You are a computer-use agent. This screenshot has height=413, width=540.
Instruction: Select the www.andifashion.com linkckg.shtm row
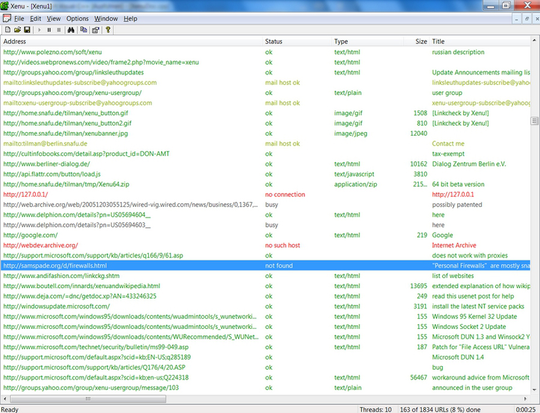265,276
